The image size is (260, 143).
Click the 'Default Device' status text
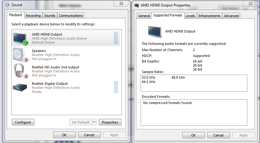pos(43,42)
